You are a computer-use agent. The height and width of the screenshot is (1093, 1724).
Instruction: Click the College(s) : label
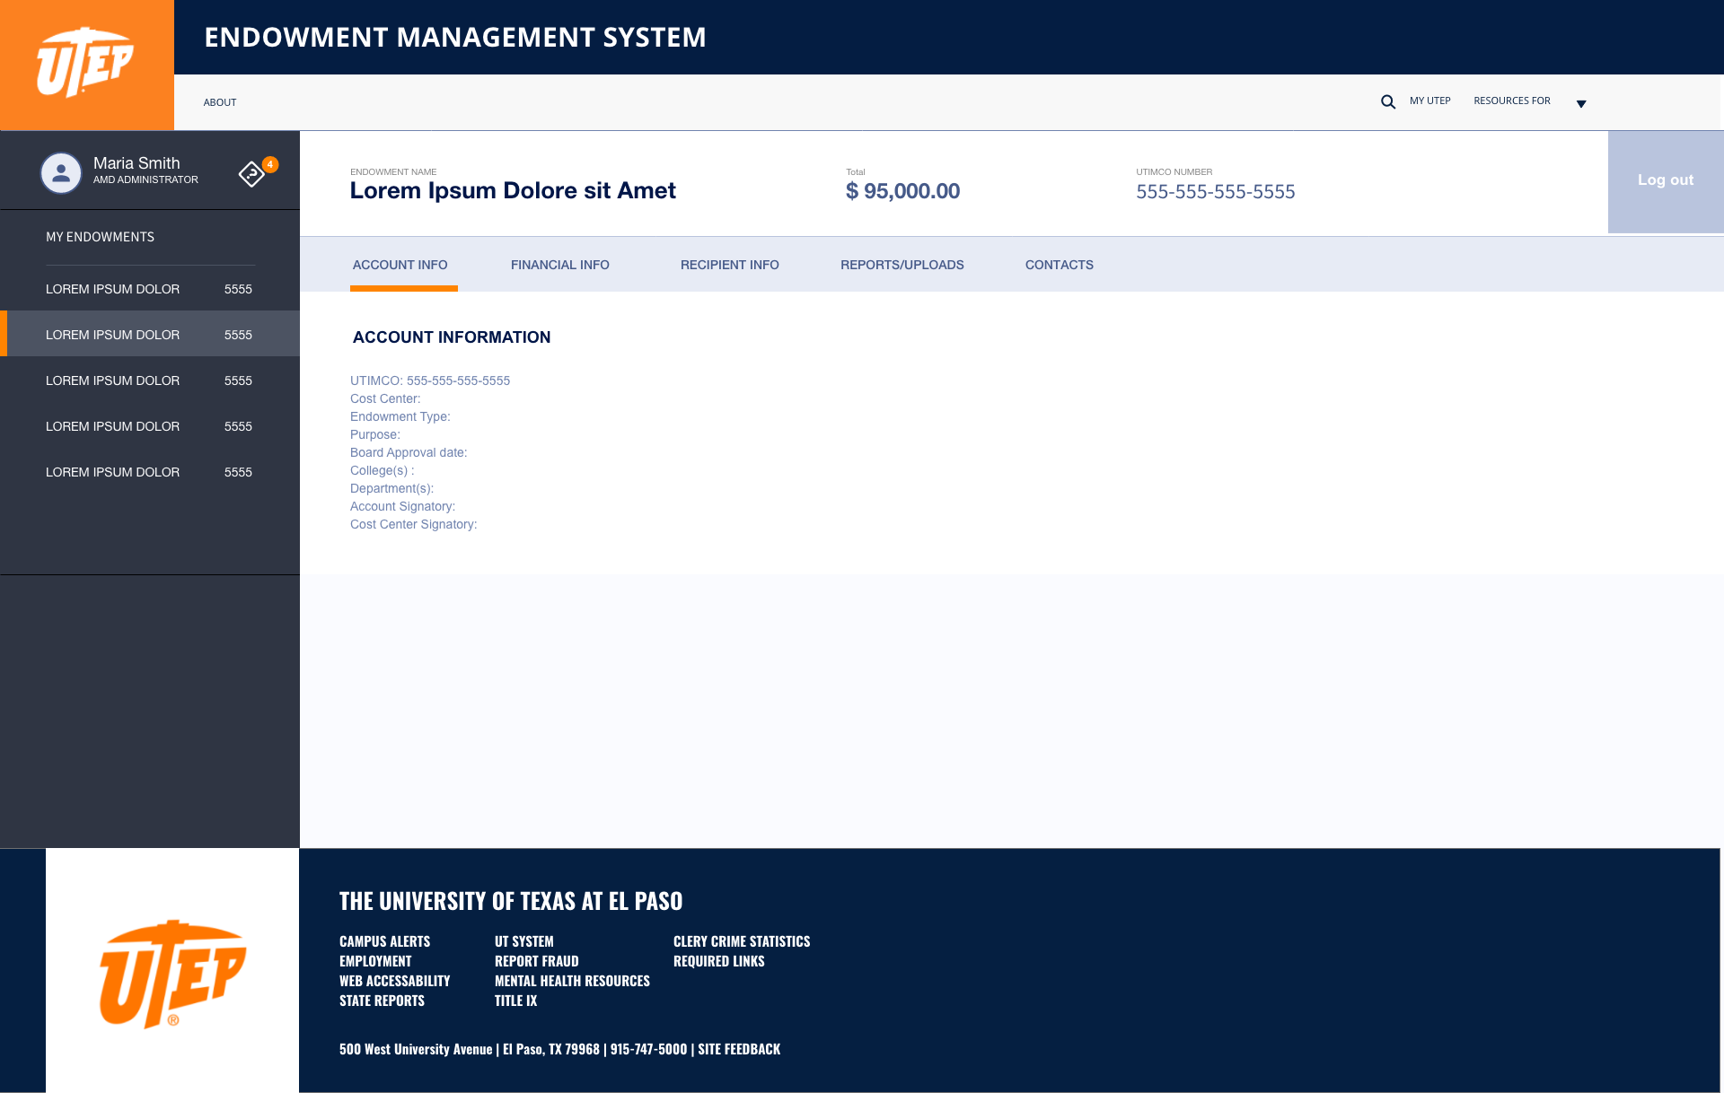coord(383,470)
